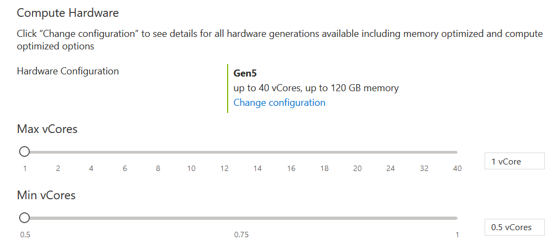Open the Change configuration link
The width and height of the screenshot is (546, 247).
click(x=279, y=103)
